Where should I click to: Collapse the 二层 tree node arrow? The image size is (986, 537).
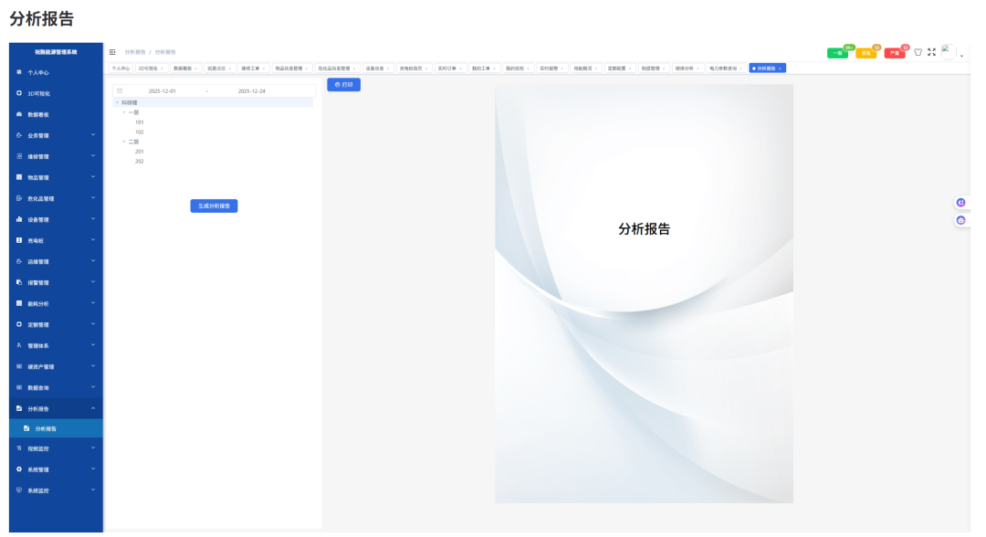(124, 142)
